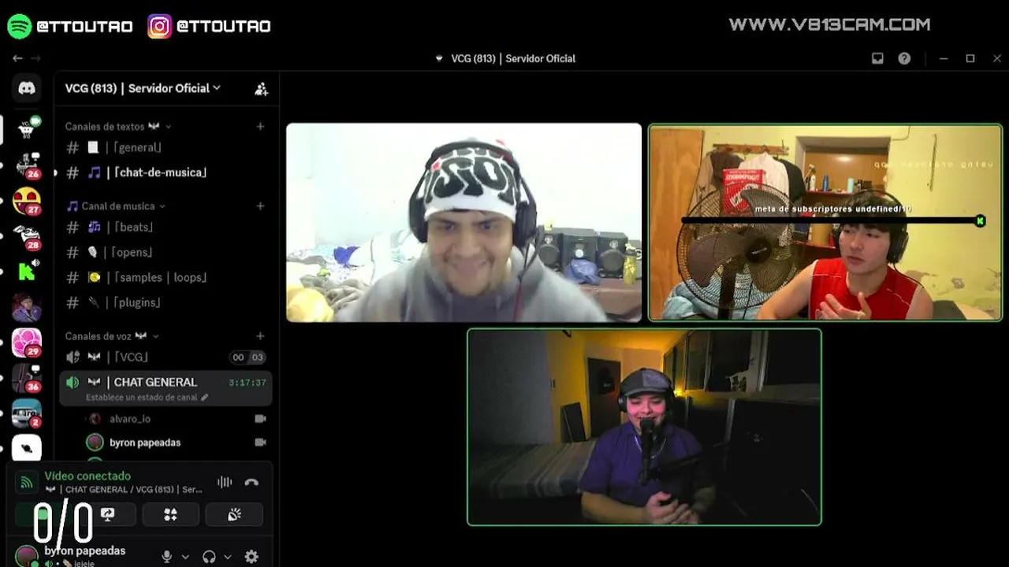
Task: Open the green K server icon
Action: (x=27, y=272)
